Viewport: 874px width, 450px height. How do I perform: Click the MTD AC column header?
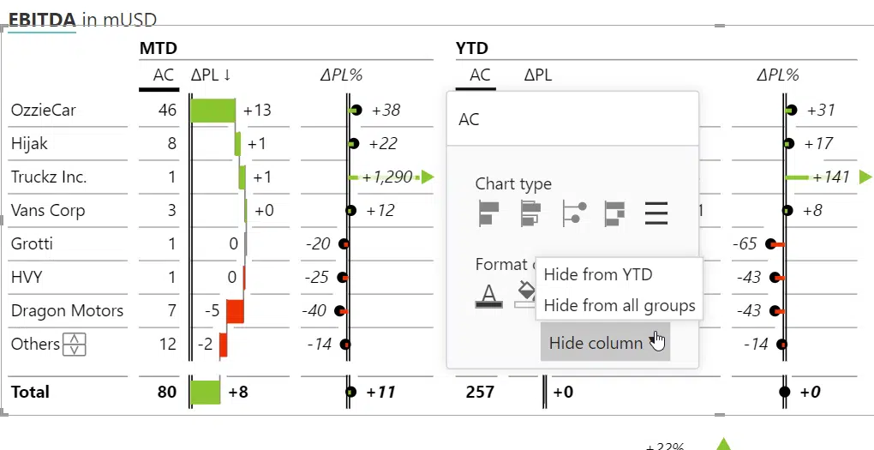pyautogui.click(x=164, y=75)
